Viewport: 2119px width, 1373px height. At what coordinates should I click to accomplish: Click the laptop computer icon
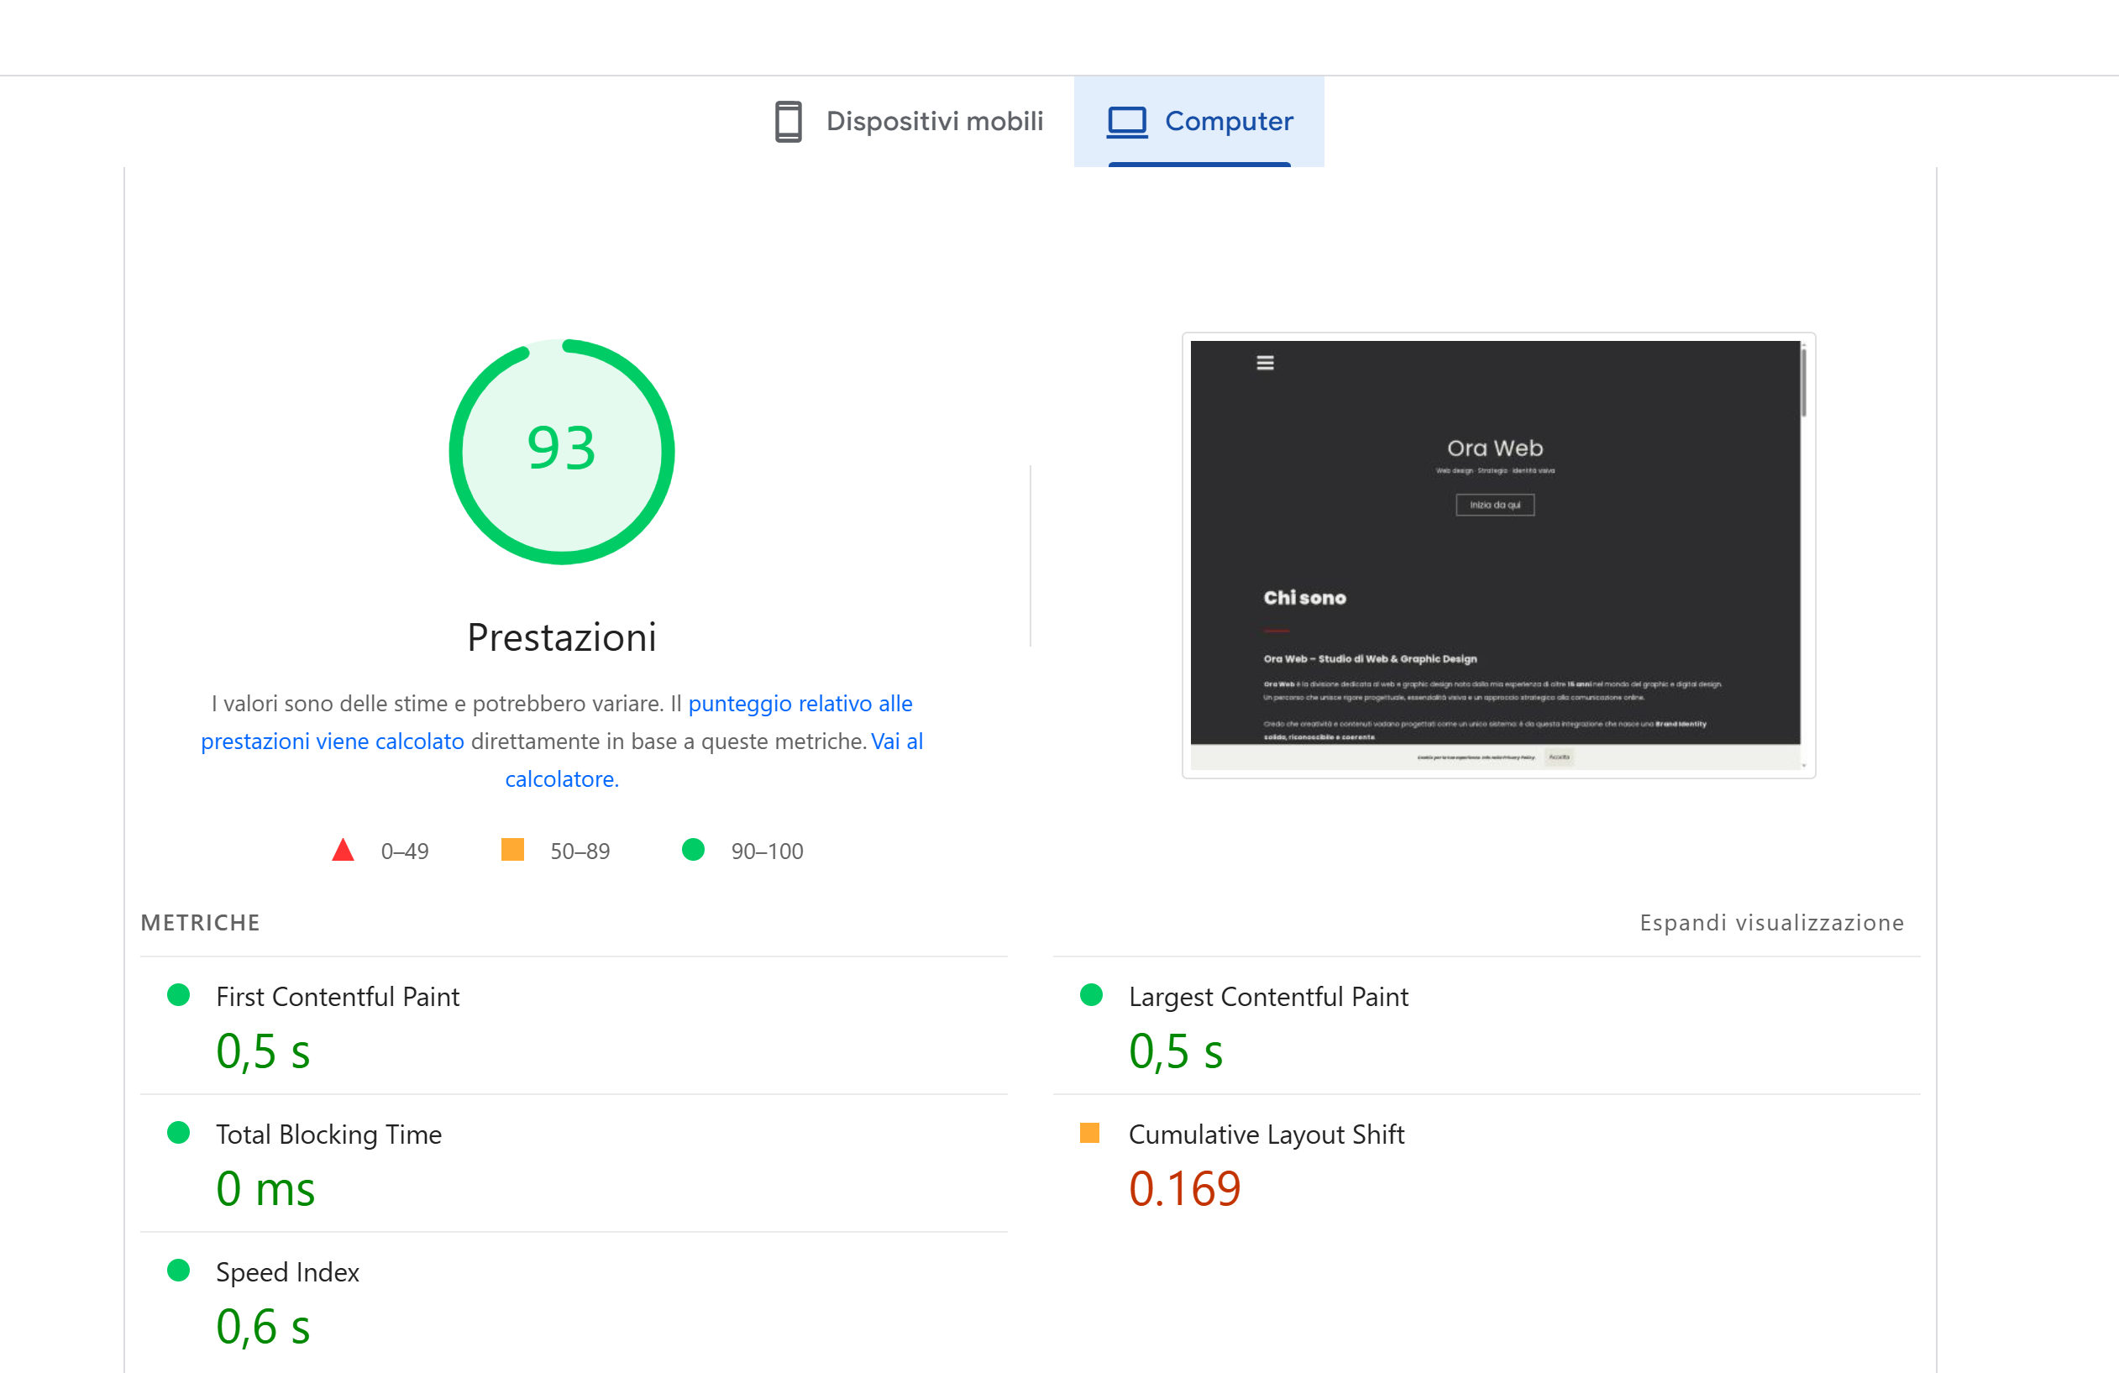1126,121
